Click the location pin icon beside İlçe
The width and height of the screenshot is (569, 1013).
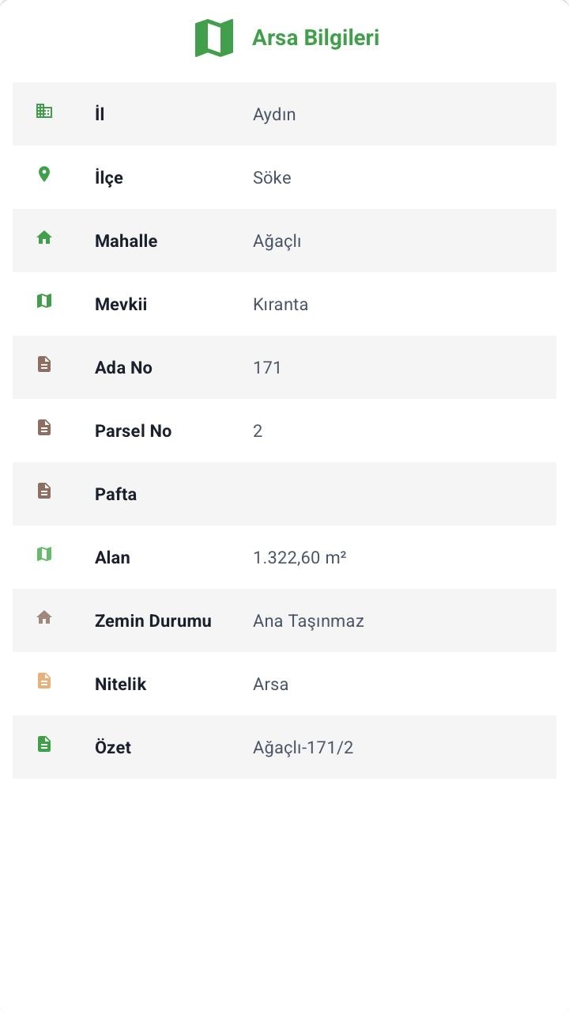[x=44, y=174]
